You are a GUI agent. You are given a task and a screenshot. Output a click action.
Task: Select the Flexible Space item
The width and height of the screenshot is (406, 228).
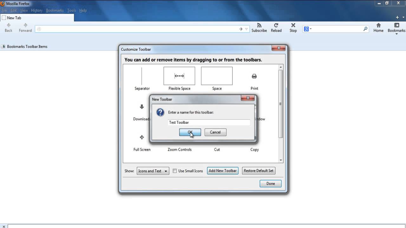pyautogui.click(x=179, y=76)
